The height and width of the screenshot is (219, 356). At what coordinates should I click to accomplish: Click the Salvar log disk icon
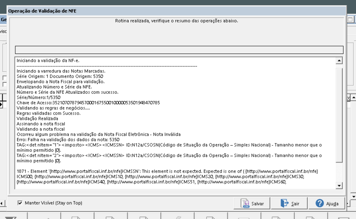pyautogui.click(x=245, y=203)
